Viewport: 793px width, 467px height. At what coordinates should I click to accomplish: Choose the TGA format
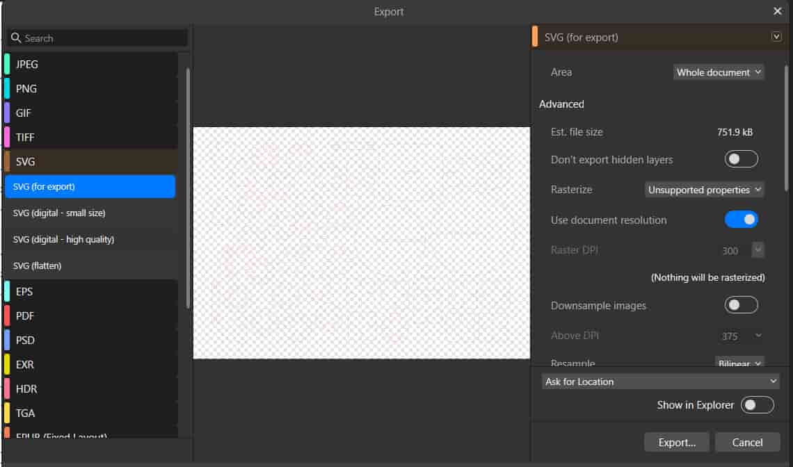(x=91, y=413)
